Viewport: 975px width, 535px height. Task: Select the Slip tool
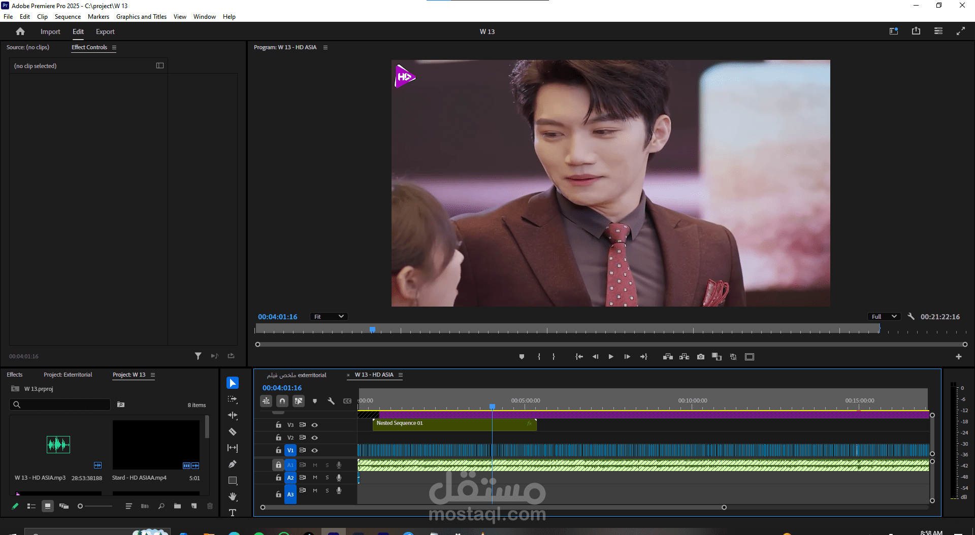(x=233, y=448)
